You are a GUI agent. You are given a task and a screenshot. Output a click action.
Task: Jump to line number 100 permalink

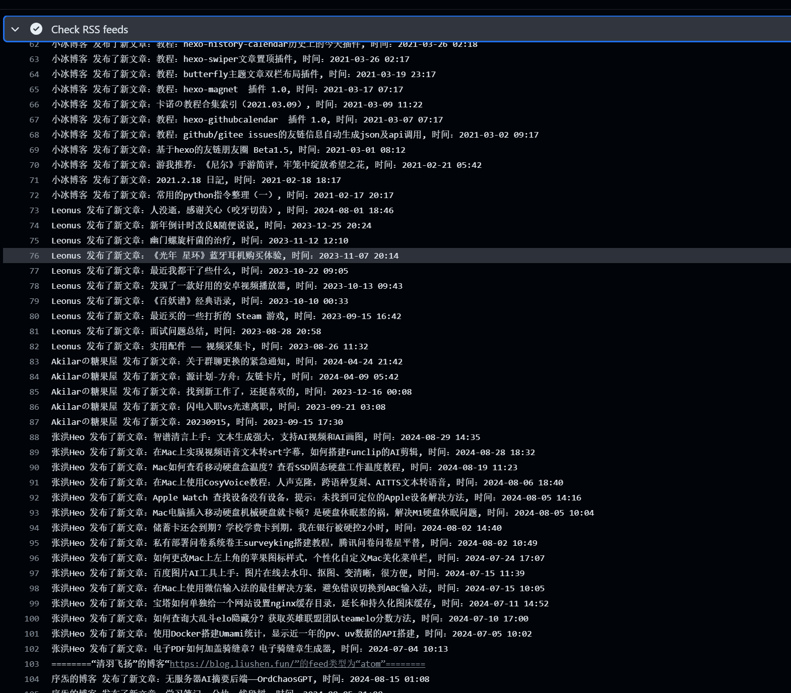(x=32, y=618)
